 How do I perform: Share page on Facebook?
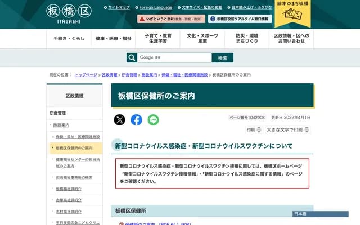pyautogui.click(x=136, y=120)
